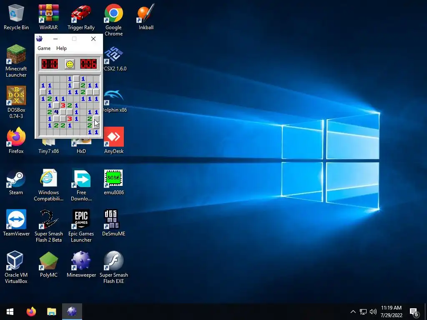Select the WinRAR desktop shortcut
Screen dimensions: 427x320
pyautogui.click(x=48, y=17)
